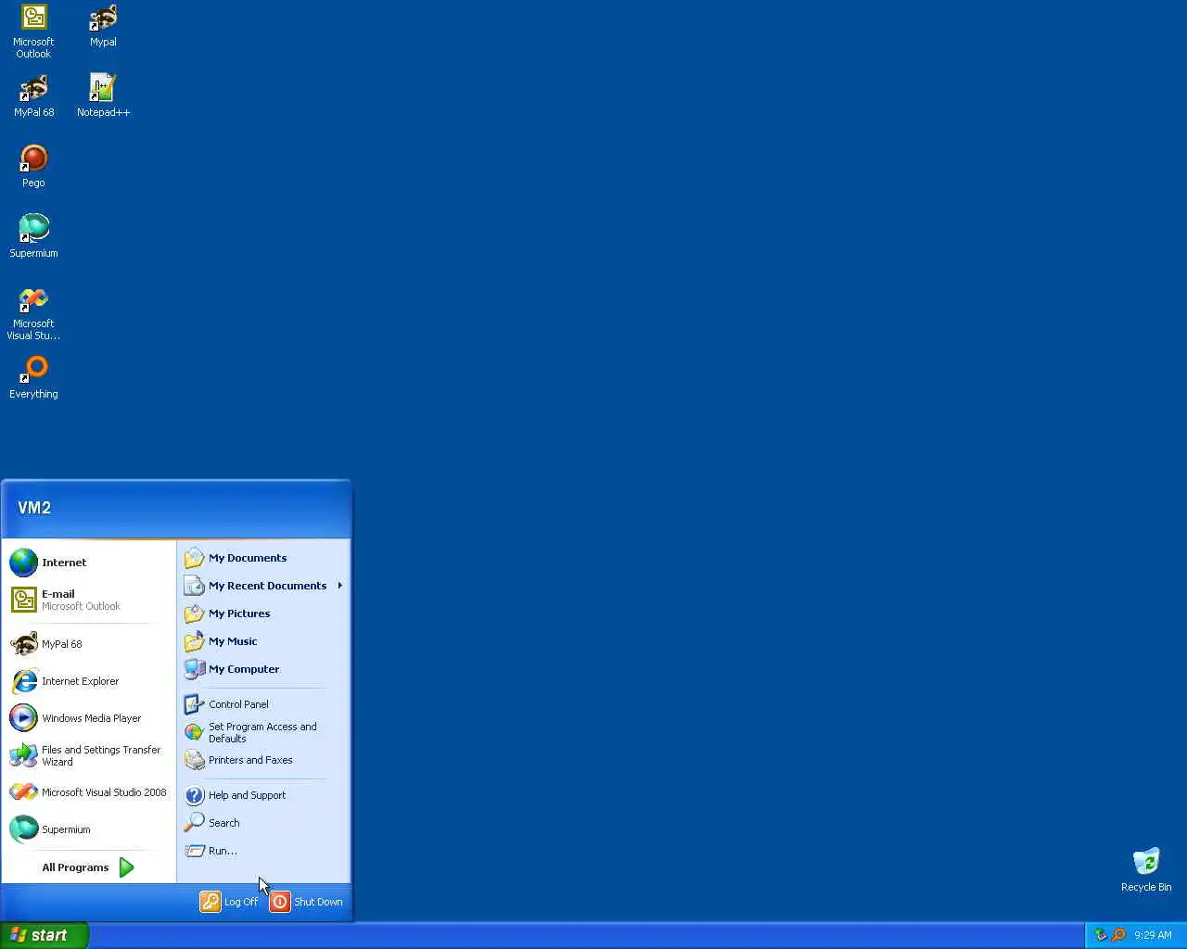Open My Pictures folder

pyautogui.click(x=263, y=614)
